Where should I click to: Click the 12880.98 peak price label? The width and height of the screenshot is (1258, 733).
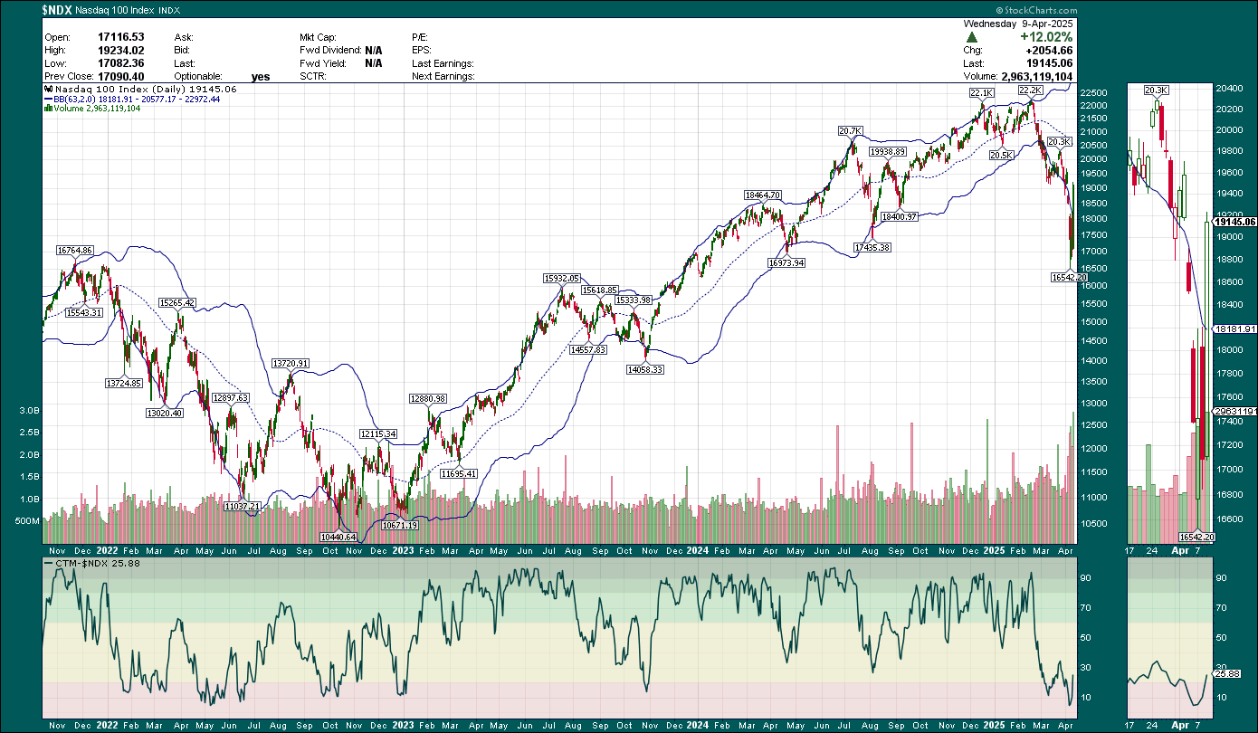click(x=428, y=398)
